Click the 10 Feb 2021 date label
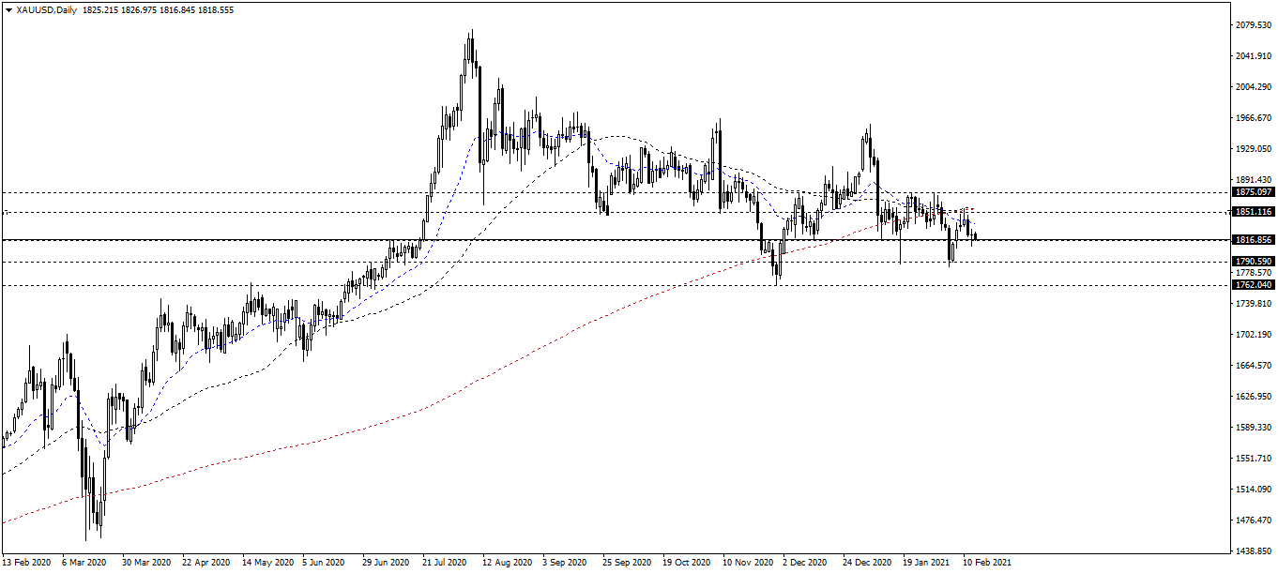Screen dimensions: 1278x573 (x=988, y=564)
